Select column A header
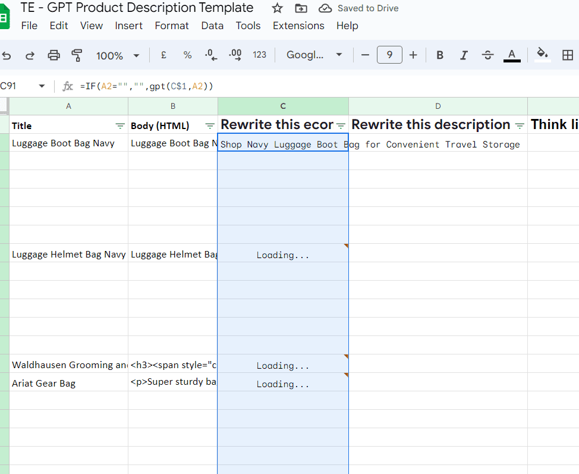The image size is (579, 474). (69, 106)
